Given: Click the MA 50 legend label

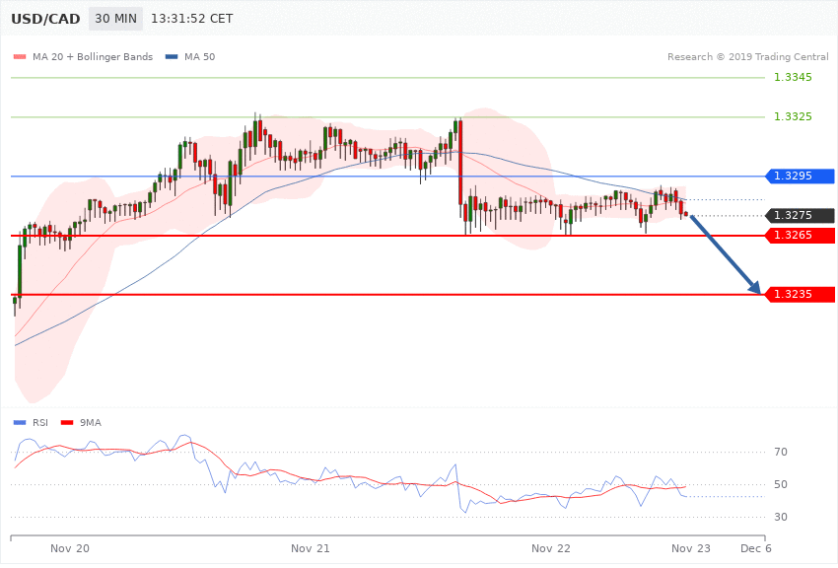Looking at the screenshot, I should coord(199,56).
